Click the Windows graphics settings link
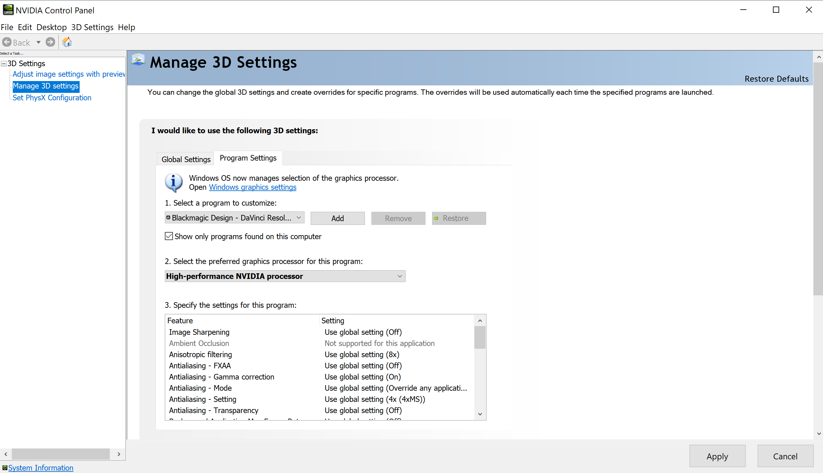 [x=253, y=187]
